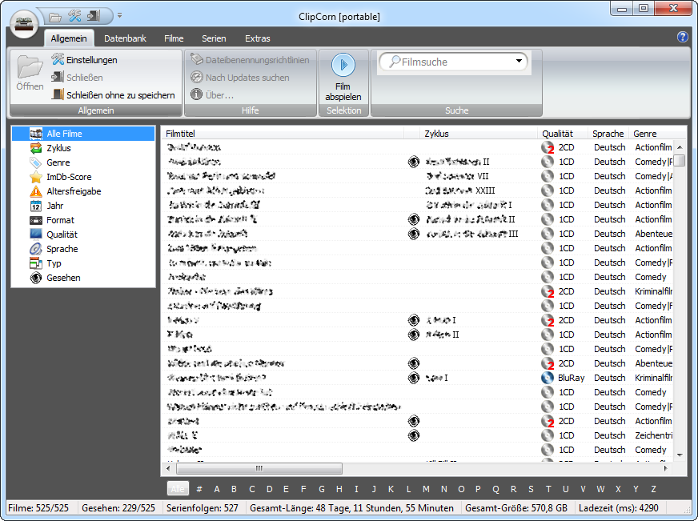Open the Extras ribbon tab
The width and height of the screenshot is (698, 521).
tap(257, 38)
